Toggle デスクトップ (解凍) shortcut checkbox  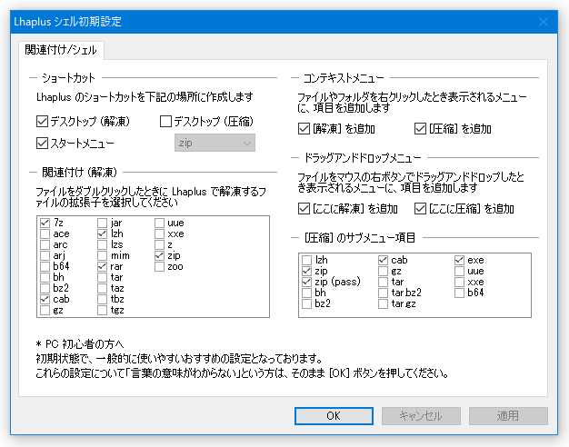pos(42,121)
